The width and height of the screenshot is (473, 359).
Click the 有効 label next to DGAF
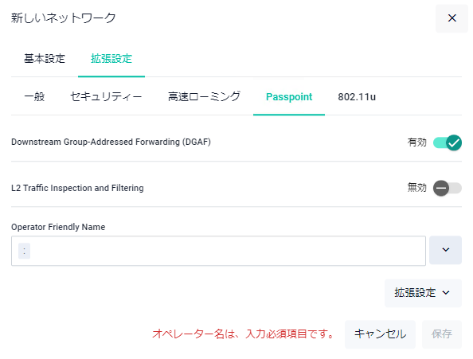(x=417, y=142)
